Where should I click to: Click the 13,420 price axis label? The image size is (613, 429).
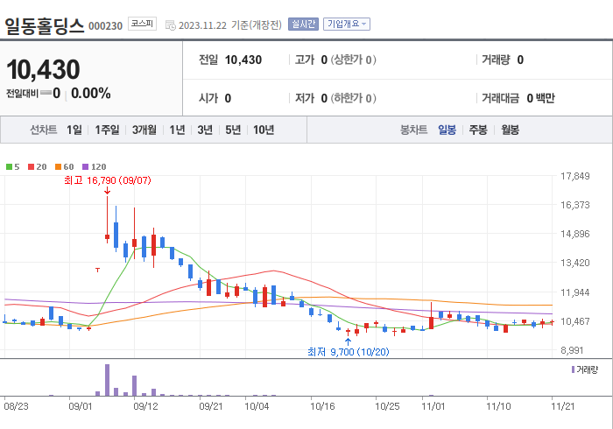coord(574,263)
